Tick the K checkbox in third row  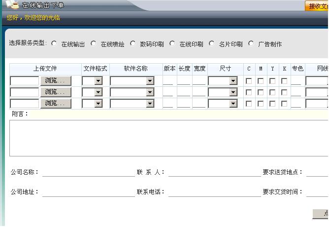[x=284, y=104]
